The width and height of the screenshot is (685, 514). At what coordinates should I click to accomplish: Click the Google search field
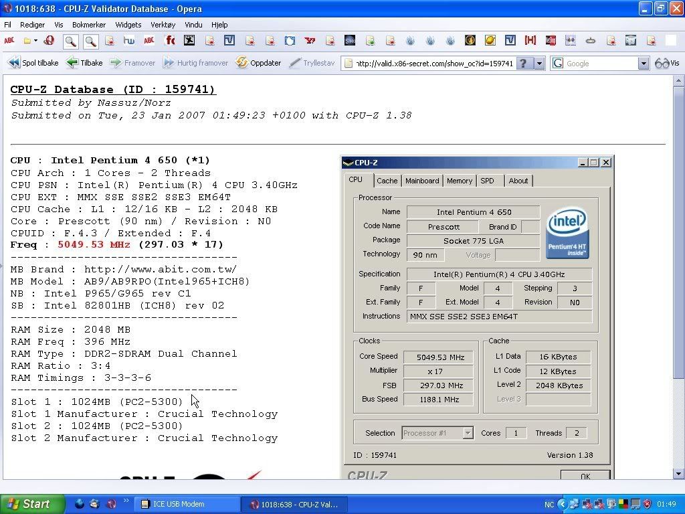click(601, 64)
